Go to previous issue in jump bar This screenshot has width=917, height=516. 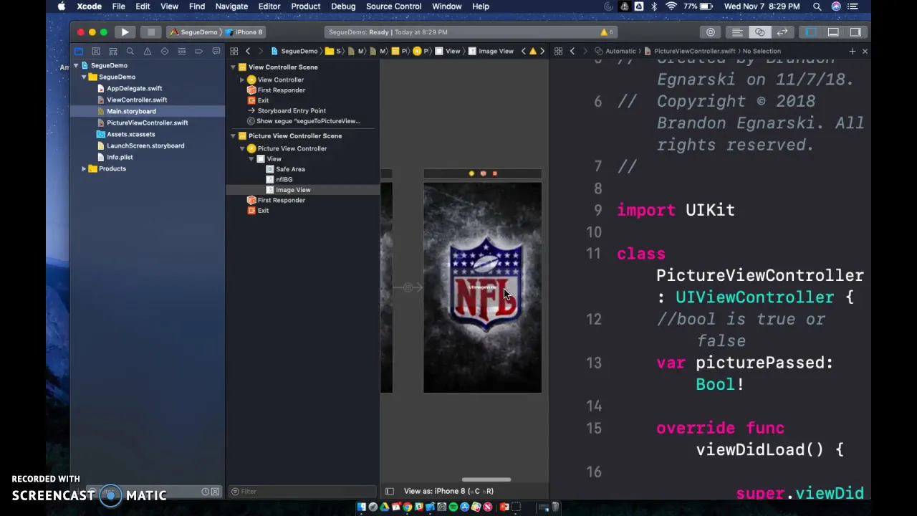click(x=523, y=51)
